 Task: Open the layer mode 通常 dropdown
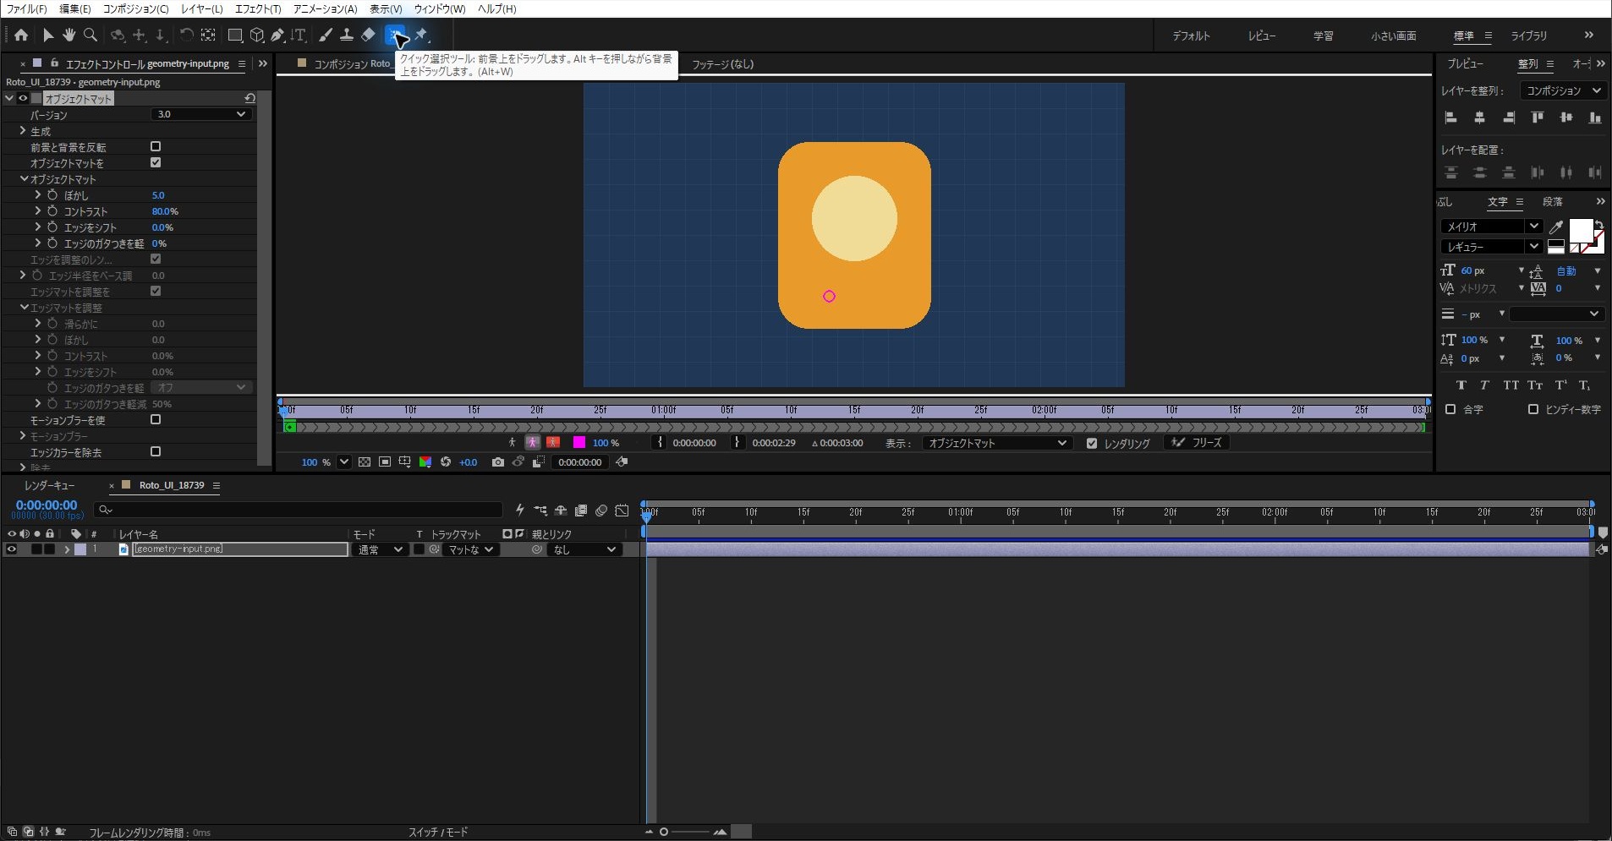pyautogui.click(x=380, y=549)
